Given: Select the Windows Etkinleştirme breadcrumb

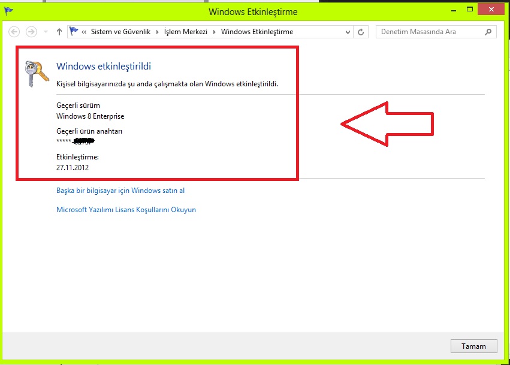Looking at the screenshot, I should 257,32.
